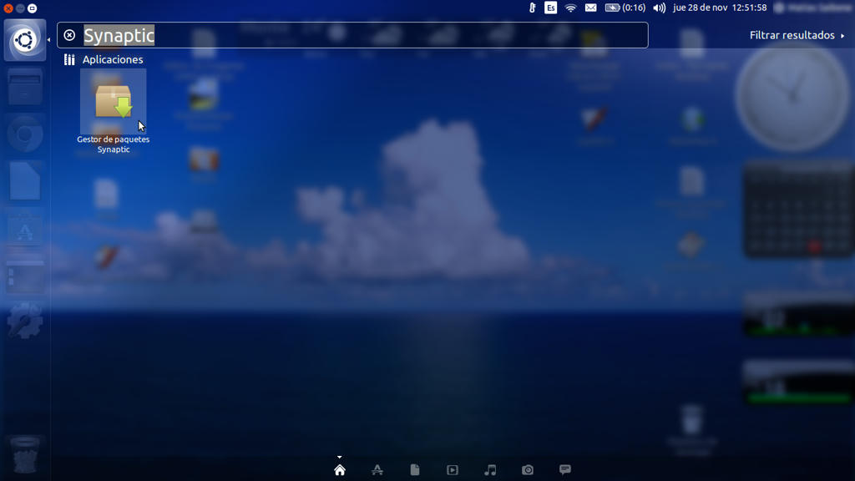Screen dimensions: 855x481
Task: Close the Dash with red button
Action: point(8,8)
